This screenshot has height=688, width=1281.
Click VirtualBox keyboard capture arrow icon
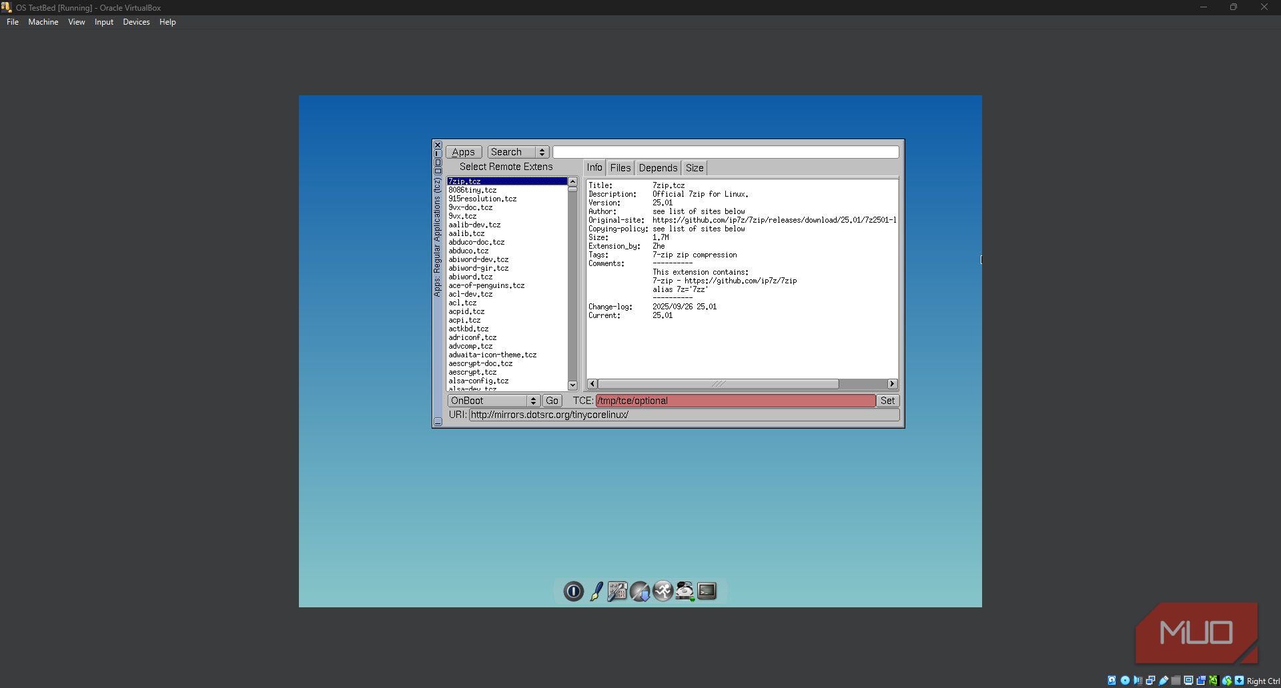coord(1239,681)
